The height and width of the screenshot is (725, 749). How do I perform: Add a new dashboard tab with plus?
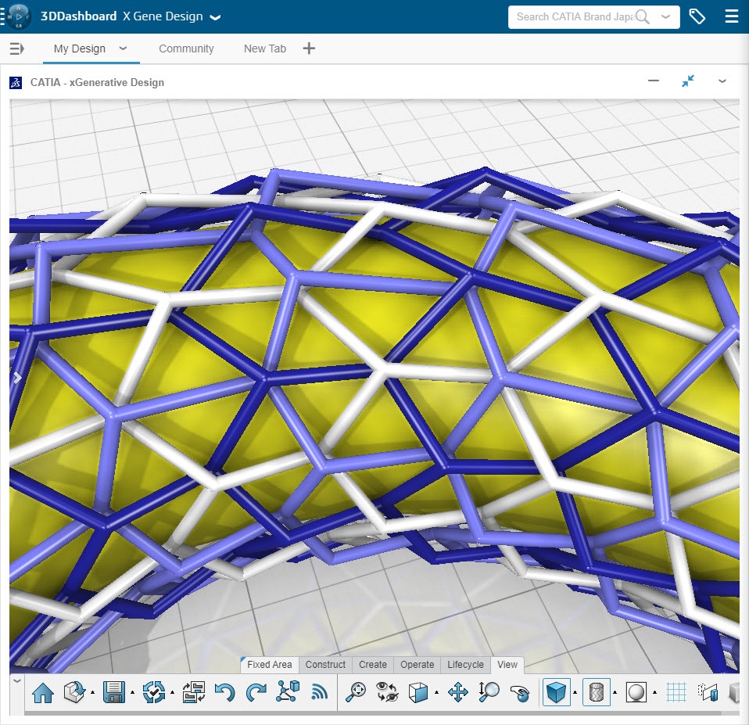tap(309, 48)
